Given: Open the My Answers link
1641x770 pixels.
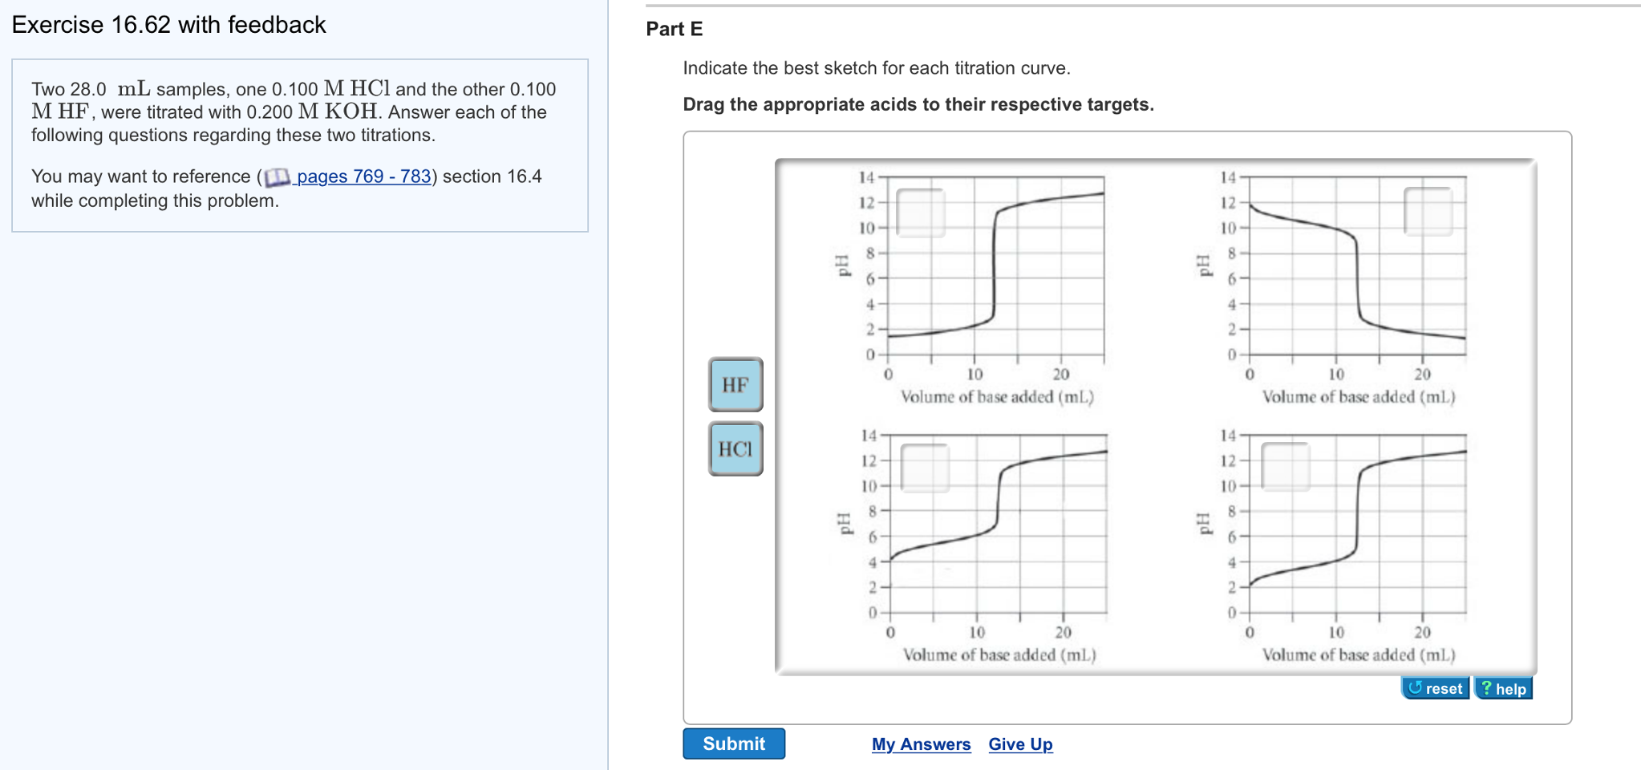Looking at the screenshot, I should point(921,744).
